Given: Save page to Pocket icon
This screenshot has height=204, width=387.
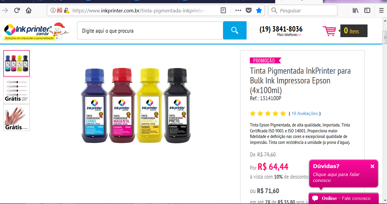Looking at the screenshot, I should pos(249,11).
